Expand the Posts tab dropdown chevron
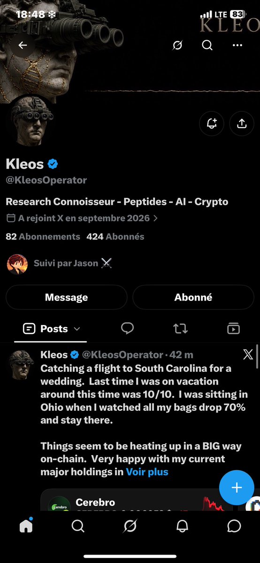This screenshot has width=260, height=563. point(77,329)
